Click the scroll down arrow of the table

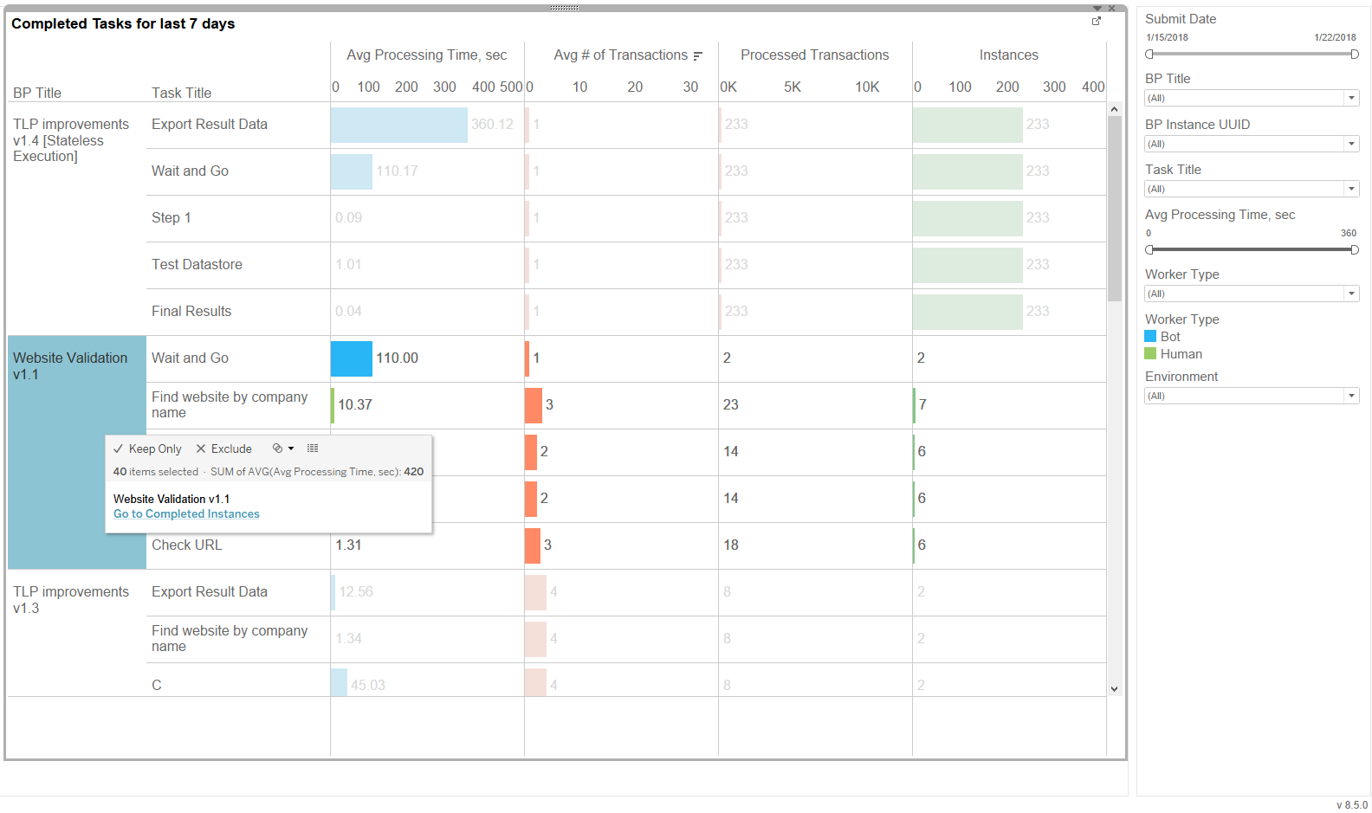pos(1115,689)
